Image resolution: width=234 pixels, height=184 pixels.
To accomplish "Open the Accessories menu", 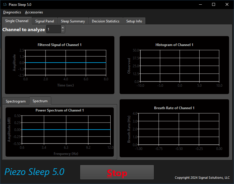I will tap(34, 12).
